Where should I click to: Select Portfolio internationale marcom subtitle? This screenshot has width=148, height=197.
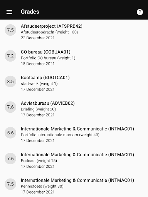[x=60, y=135]
